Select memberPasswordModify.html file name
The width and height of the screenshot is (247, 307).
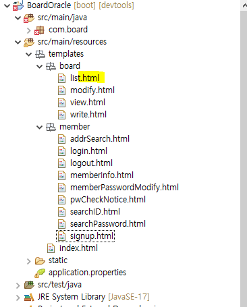[124, 188]
